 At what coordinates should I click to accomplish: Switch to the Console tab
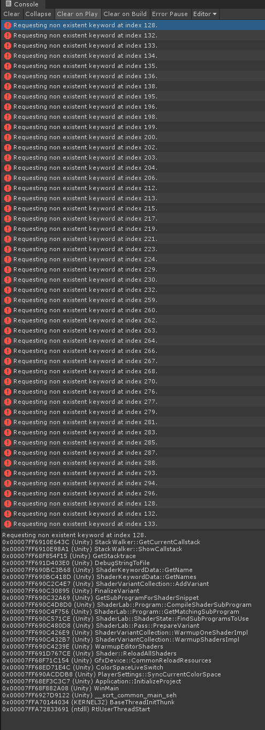pos(21,4)
